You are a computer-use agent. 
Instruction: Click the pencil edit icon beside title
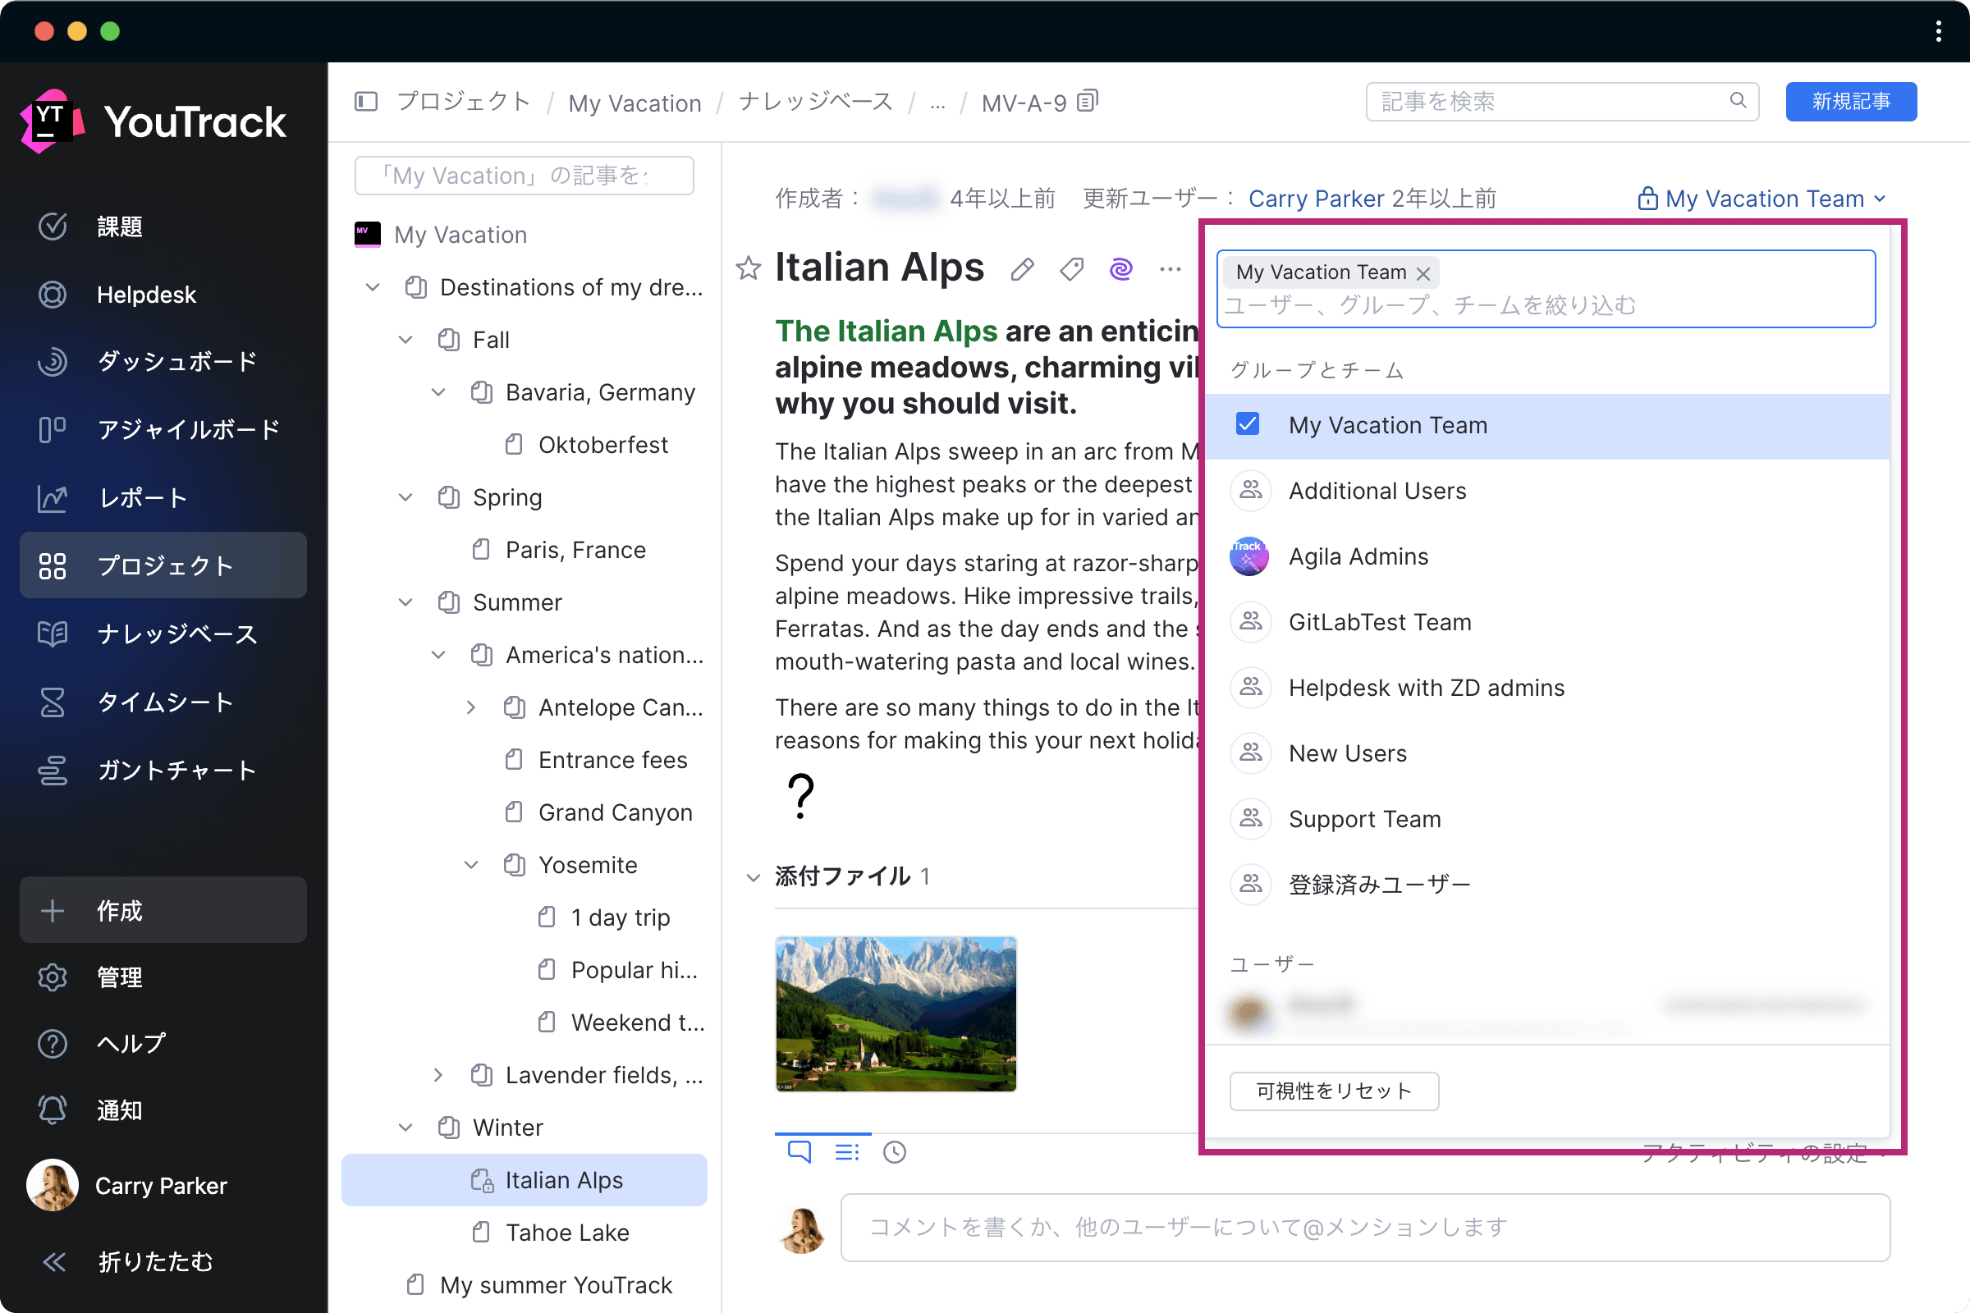[1022, 270]
